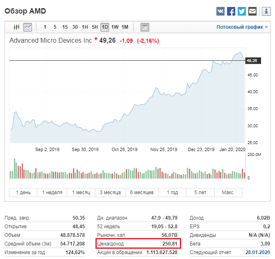Click the 45,00 price axis label

[252, 75]
